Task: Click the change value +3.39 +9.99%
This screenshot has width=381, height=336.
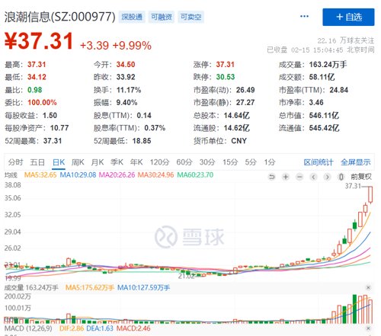Action: 116,46
